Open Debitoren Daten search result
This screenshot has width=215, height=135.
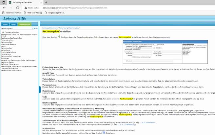point(7,62)
